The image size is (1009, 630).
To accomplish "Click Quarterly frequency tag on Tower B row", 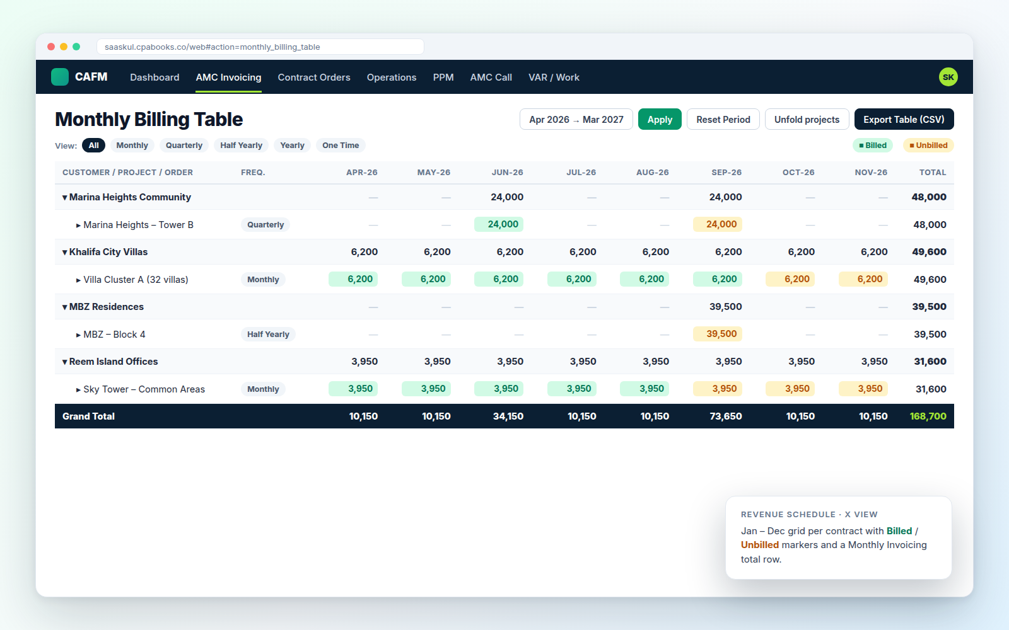I will [265, 225].
